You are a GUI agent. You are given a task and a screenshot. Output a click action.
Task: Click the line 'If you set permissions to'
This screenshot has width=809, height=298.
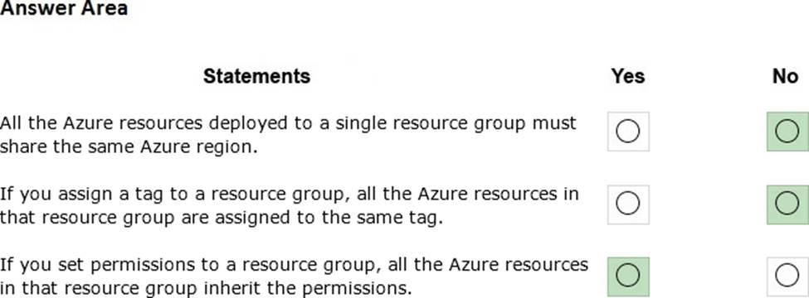coord(294,265)
